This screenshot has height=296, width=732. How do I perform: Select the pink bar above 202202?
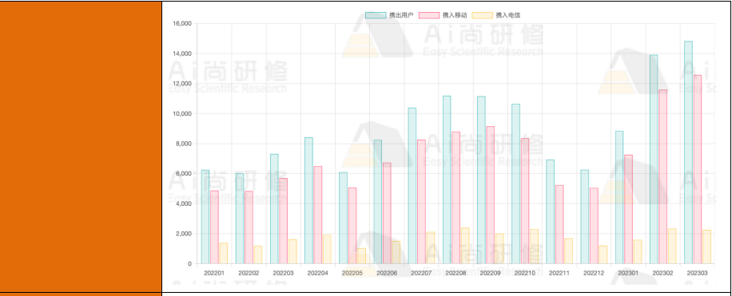(x=249, y=227)
